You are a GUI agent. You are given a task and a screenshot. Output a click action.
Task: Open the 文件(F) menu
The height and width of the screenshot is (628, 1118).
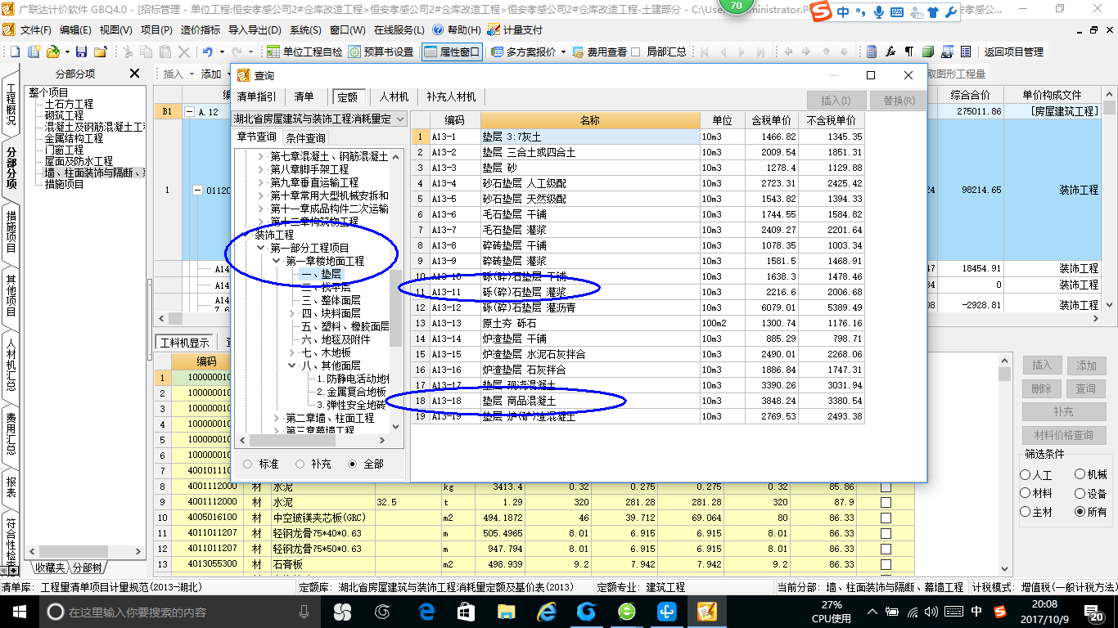tap(36, 29)
